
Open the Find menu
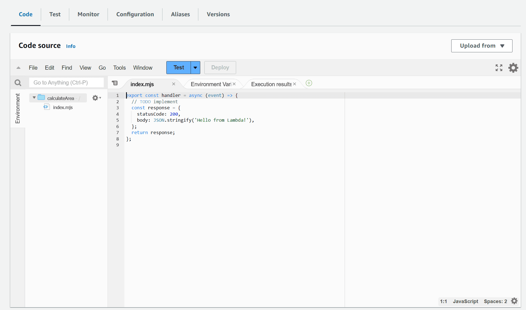click(x=67, y=68)
